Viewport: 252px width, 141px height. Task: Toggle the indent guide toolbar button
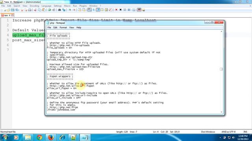[98, 10]
